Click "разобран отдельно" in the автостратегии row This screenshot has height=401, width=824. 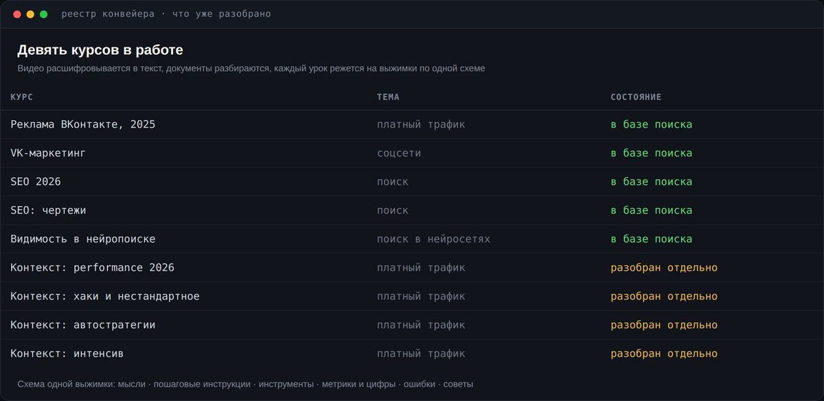tap(664, 325)
